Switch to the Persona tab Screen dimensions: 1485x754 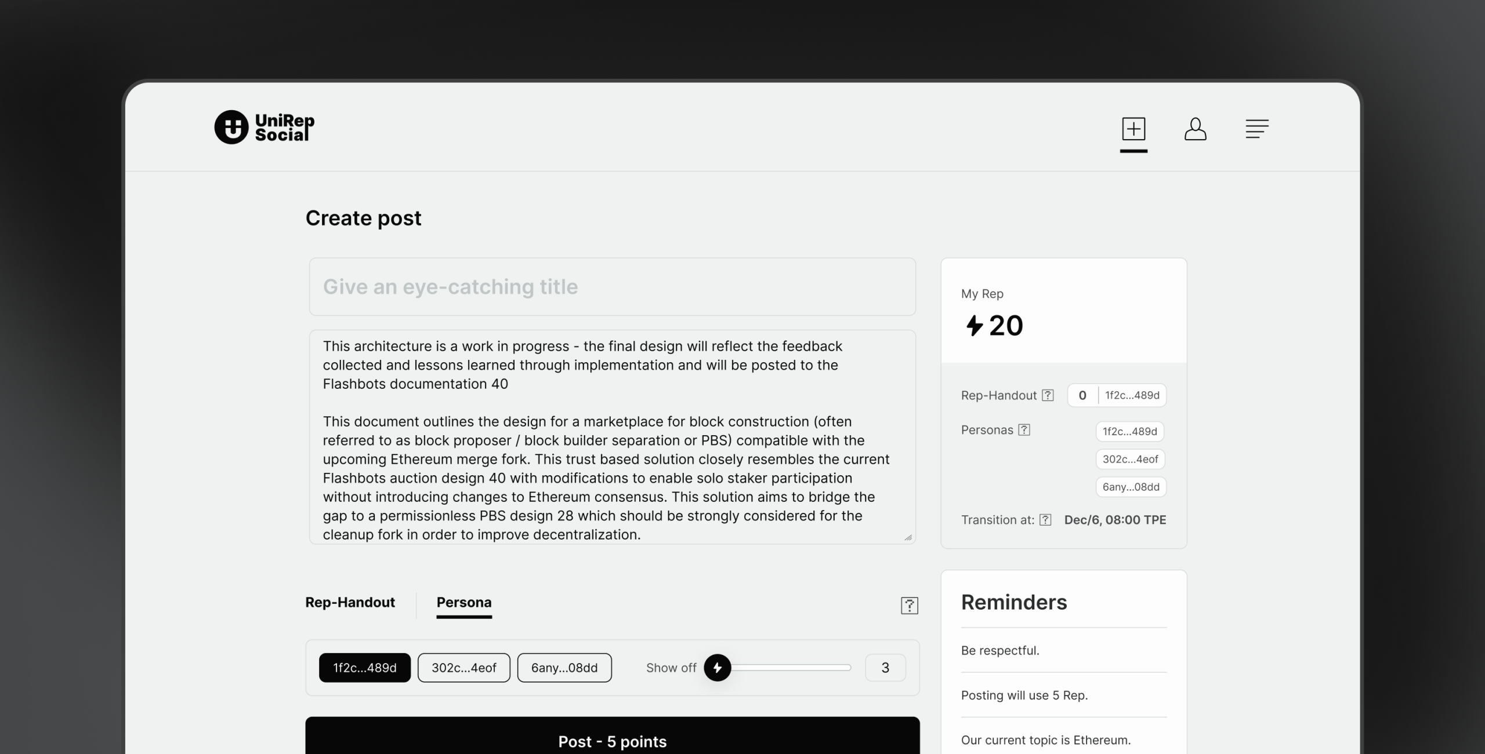tap(464, 603)
